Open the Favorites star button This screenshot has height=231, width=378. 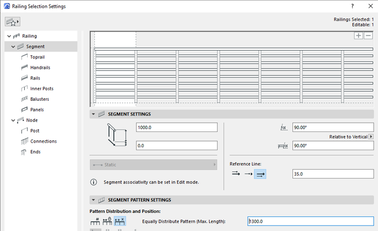[12, 22]
